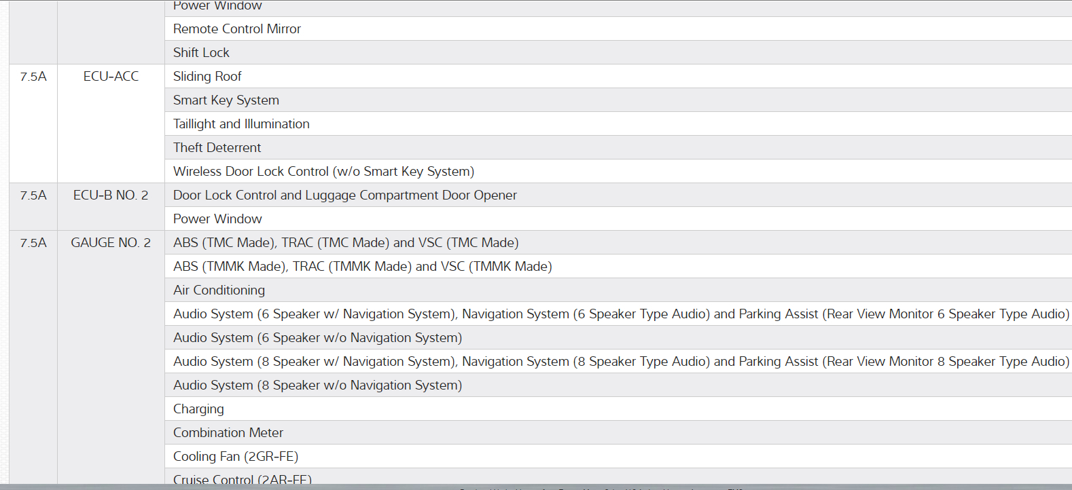Image resolution: width=1072 pixels, height=490 pixels.
Task: Click Taillight and Illumination entry
Action: coord(241,124)
